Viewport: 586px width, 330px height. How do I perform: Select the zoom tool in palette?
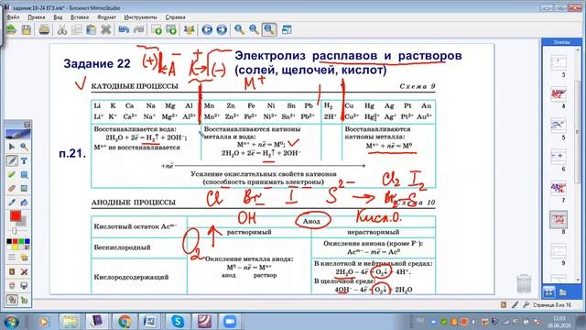point(24,147)
